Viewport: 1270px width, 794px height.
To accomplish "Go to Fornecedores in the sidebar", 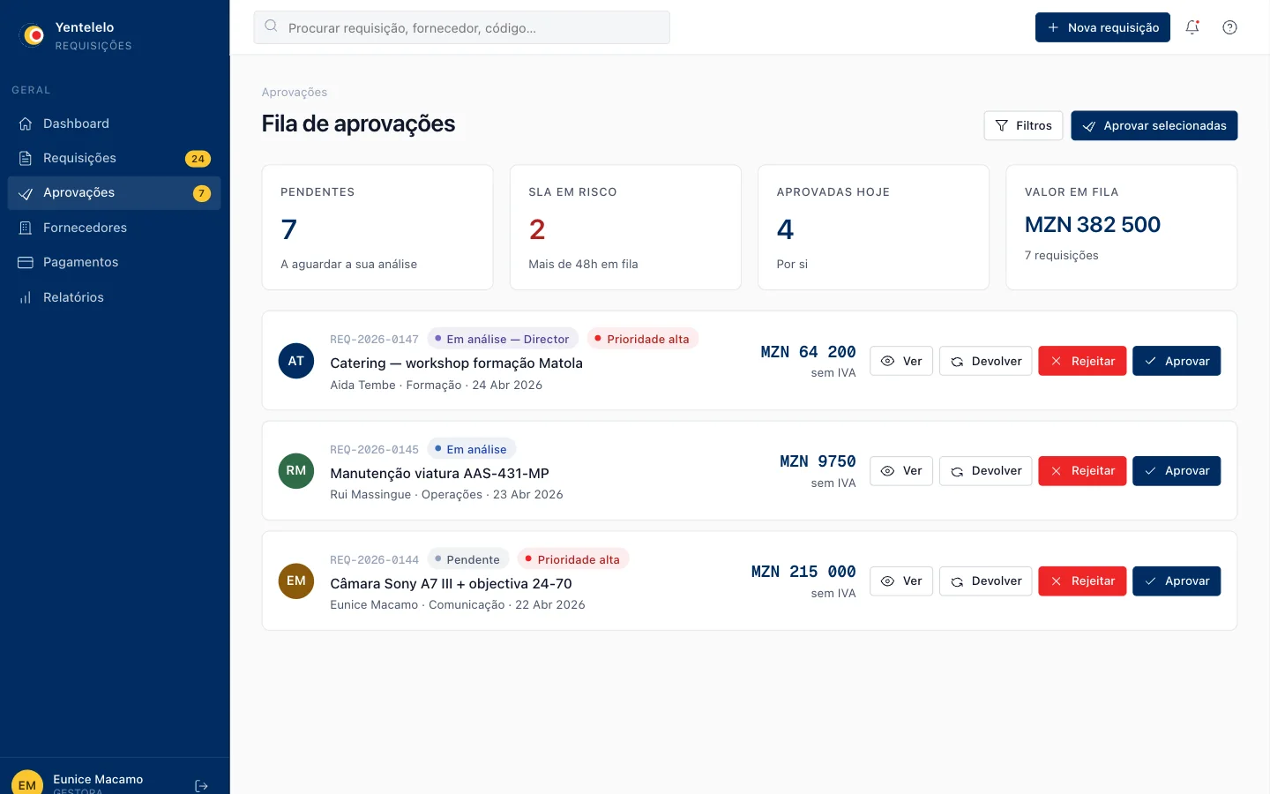I will 115,228.
